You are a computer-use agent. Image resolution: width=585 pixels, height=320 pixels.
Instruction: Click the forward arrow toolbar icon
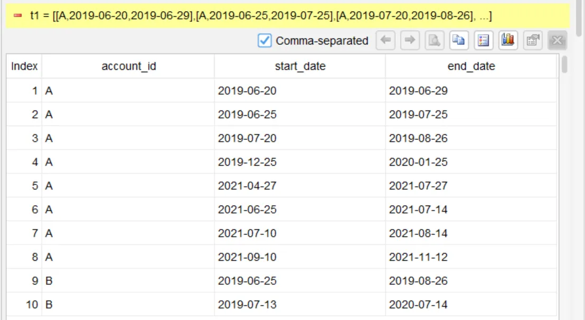click(410, 40)
